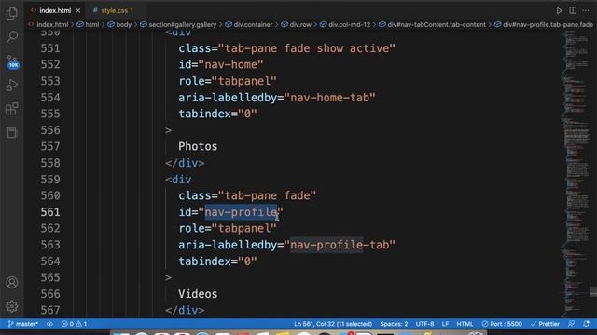The width and height of the screenshot is (597, 335).
Task: Click "nav-home" id value on line 552
Action: coord(230,64)
